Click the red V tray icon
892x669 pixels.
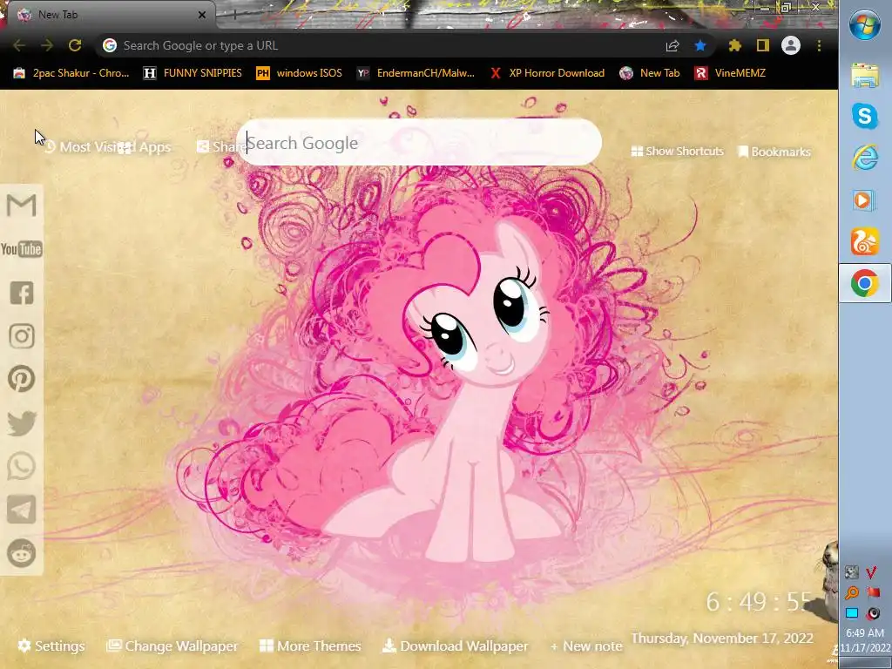[871, 572]
